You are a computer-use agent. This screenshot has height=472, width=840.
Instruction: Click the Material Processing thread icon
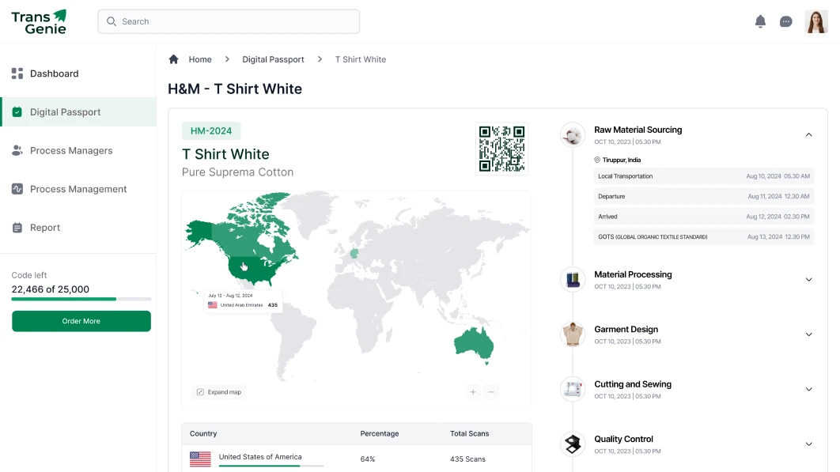click(573, 279)
